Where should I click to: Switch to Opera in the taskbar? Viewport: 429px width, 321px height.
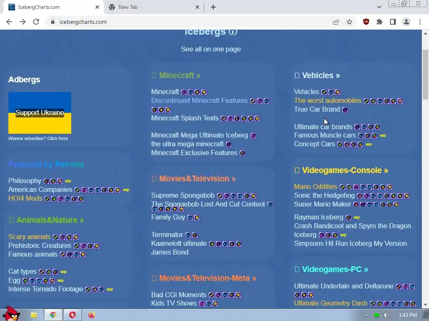72,315
